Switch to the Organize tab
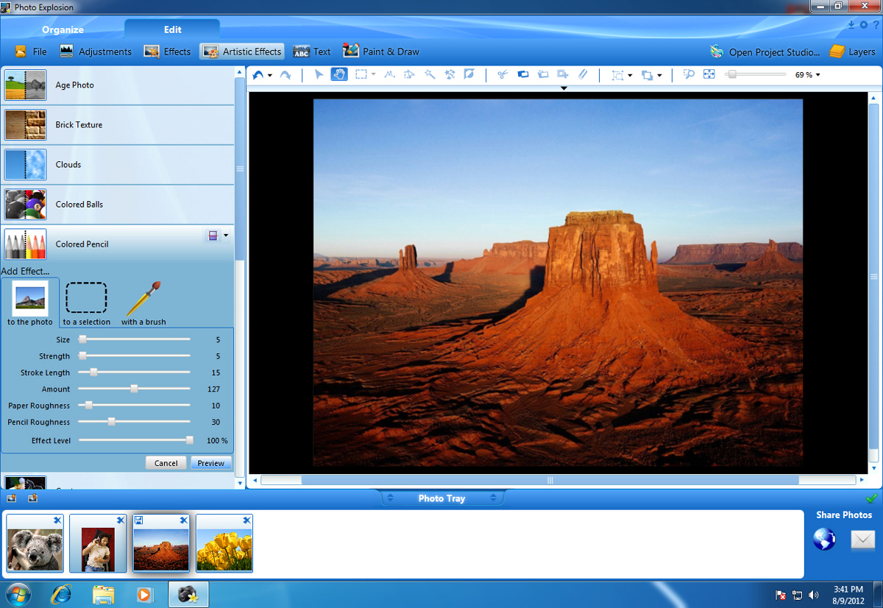Viewport: 883px width, 608px height. [63, 29]
